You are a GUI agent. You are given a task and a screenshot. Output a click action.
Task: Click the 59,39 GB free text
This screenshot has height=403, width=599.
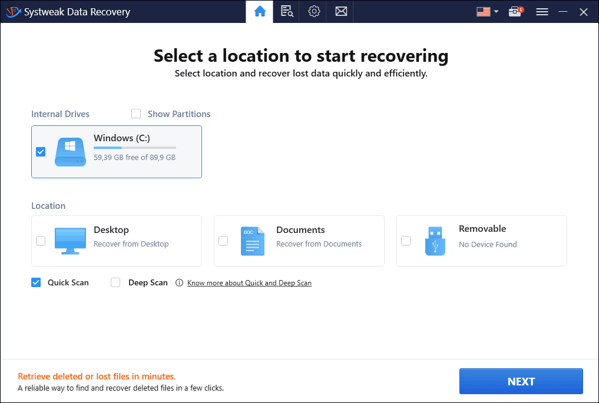(x=134, y=157)
